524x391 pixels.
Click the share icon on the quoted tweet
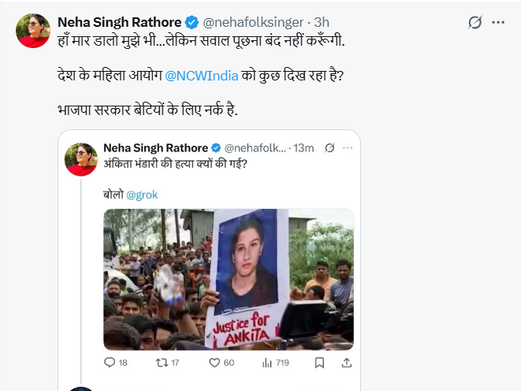pos(345,363)
